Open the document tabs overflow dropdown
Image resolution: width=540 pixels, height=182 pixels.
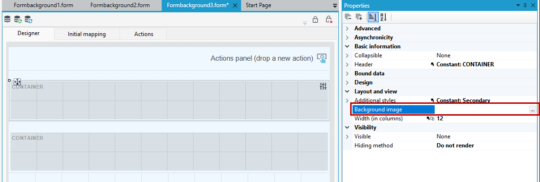335,6
